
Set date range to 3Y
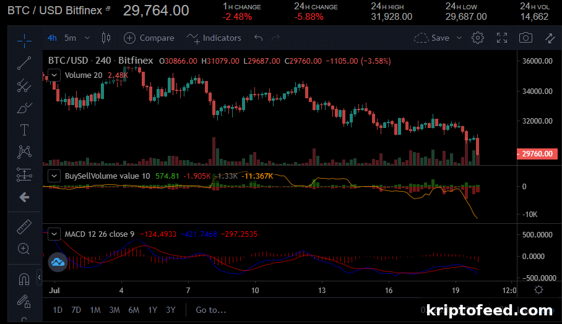[x=171, y=310]
